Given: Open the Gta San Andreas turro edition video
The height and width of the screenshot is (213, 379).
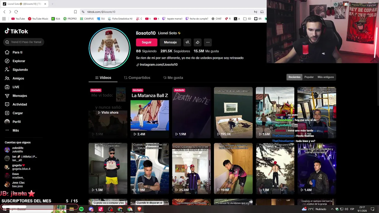Looking at the screenshot, I should click(x=233, y=112).
